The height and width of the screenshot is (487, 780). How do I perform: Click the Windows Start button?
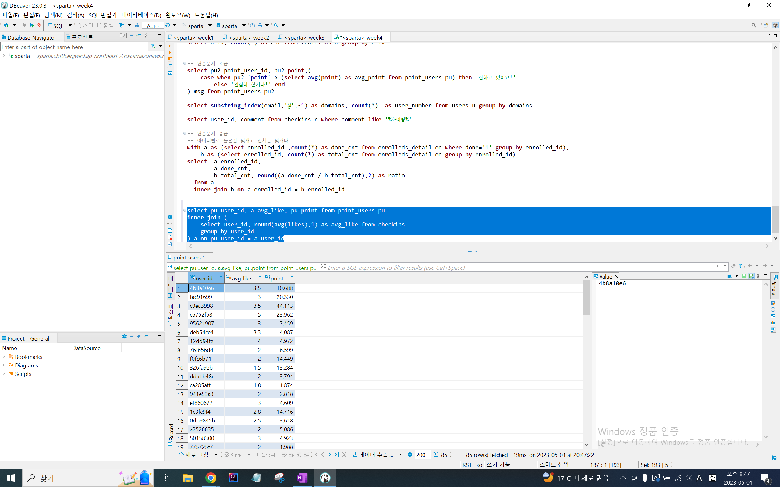tap(11, 478)
